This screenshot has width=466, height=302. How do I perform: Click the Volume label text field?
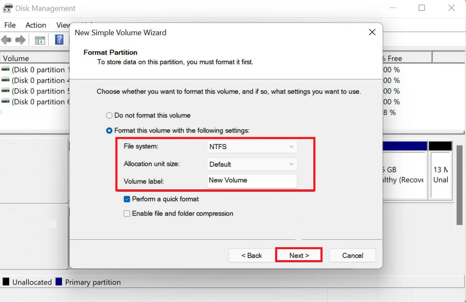coord(252,181)
